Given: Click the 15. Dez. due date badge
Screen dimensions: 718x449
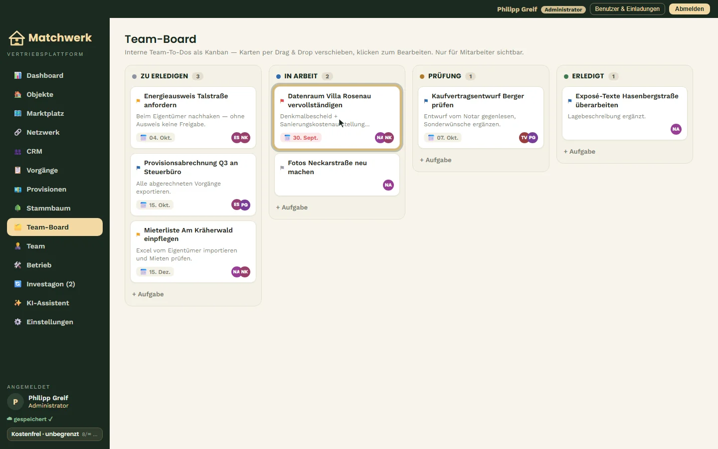Looking at the screenshot, I should (x=155, y=272).
